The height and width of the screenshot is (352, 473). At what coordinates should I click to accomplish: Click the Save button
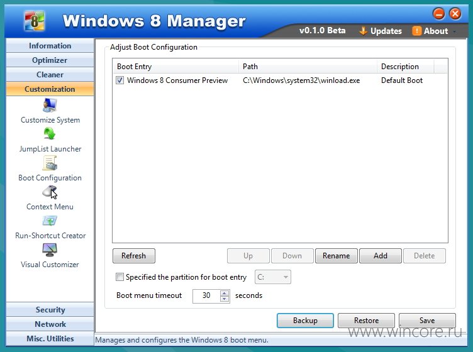point(427,321)
